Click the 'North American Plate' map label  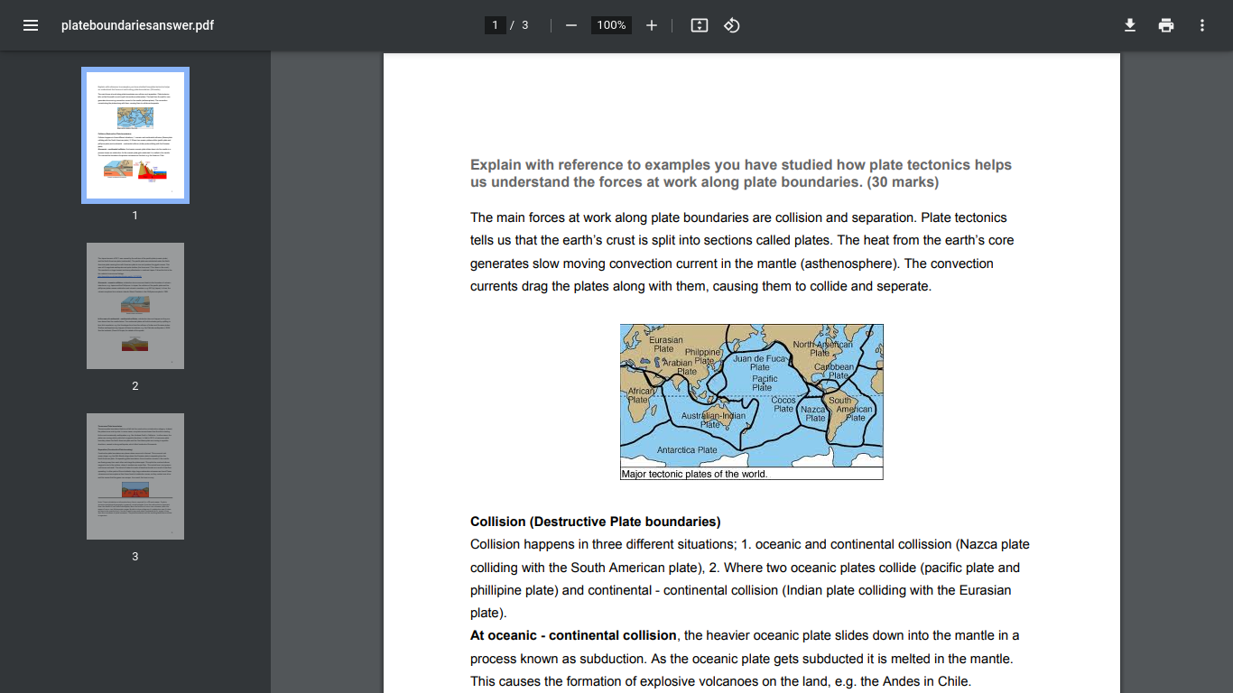coord(822,348)
